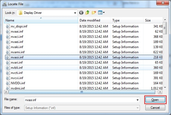Click the vertical scrollbar down arrow
171x115 pixels.
click(x=165, y=87)
